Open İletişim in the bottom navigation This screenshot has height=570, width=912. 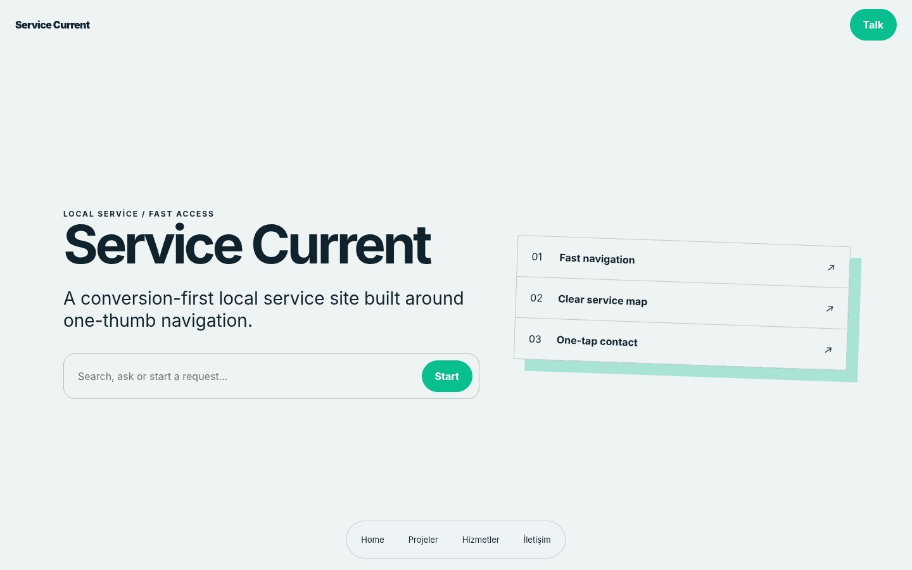point(537,540)
